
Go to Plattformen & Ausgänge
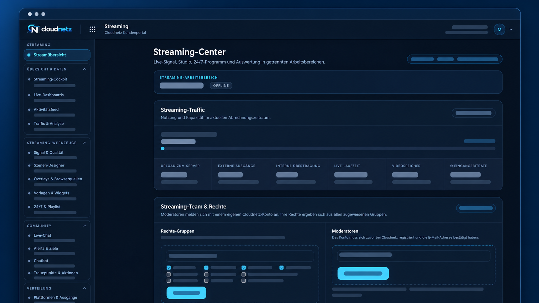coord(55,298)
